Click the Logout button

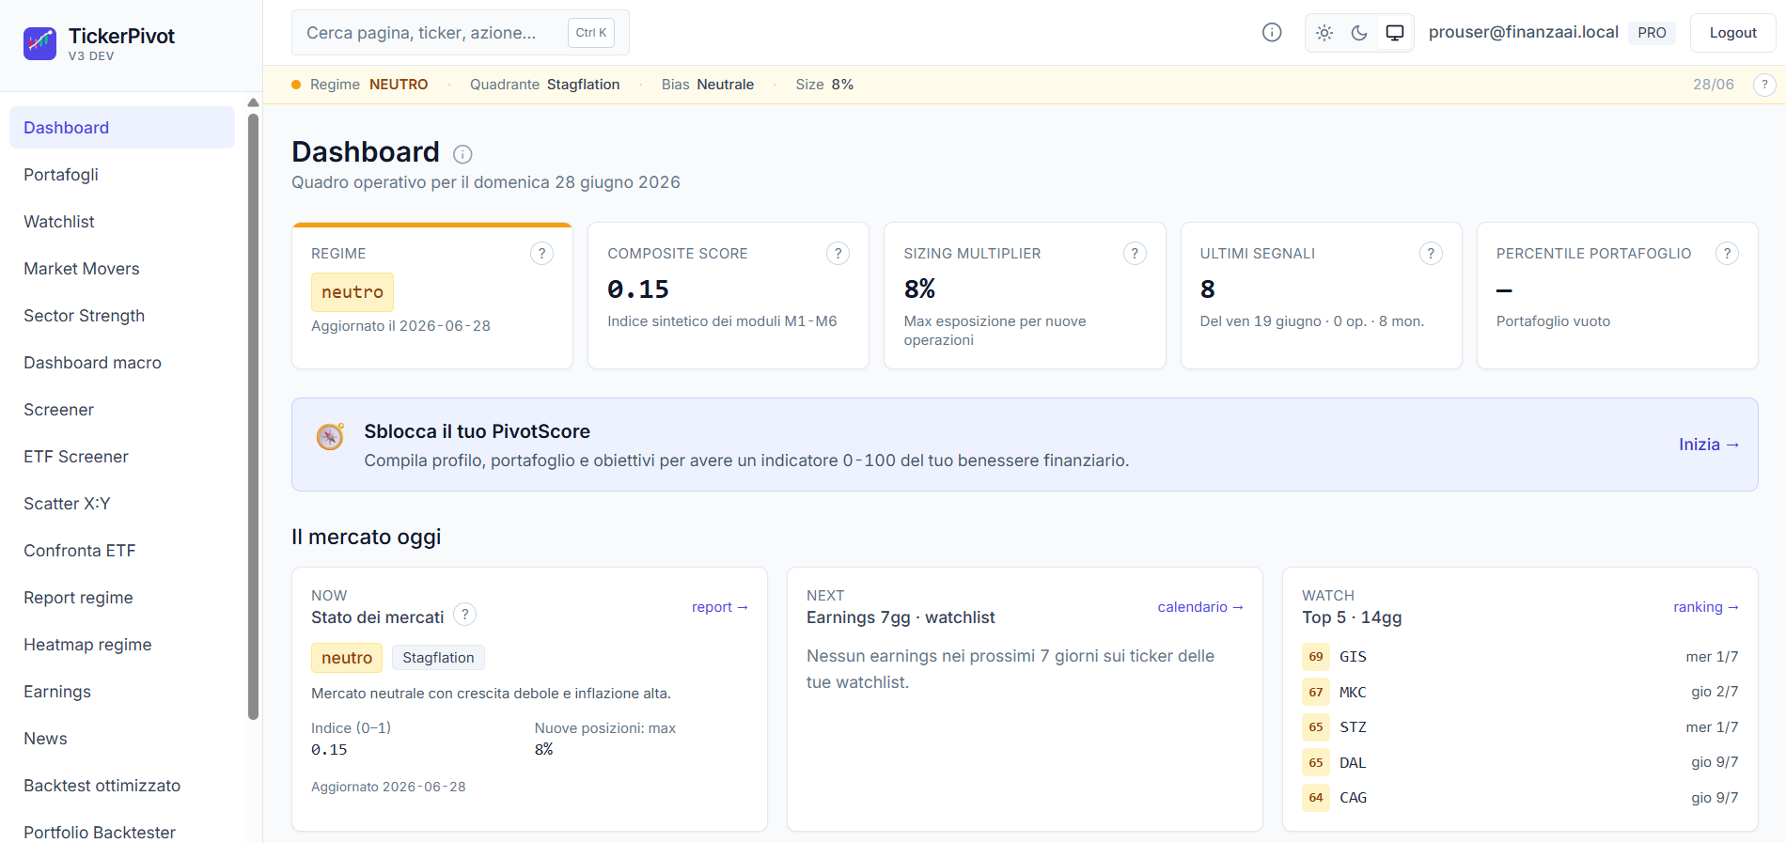click(x=1732, y=33)
